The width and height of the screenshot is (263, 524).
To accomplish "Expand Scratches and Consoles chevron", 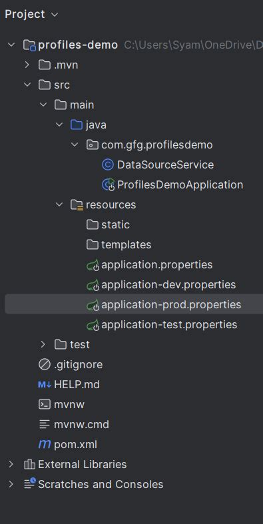I will tap(11, 484).
